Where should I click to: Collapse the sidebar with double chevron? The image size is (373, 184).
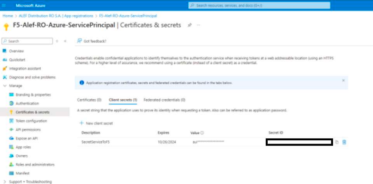pos(65,41)
